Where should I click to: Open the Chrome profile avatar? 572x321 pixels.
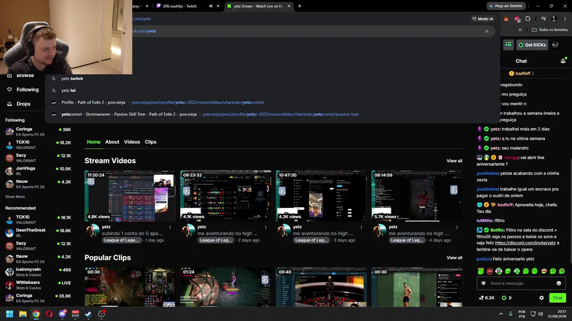[554, 19]
